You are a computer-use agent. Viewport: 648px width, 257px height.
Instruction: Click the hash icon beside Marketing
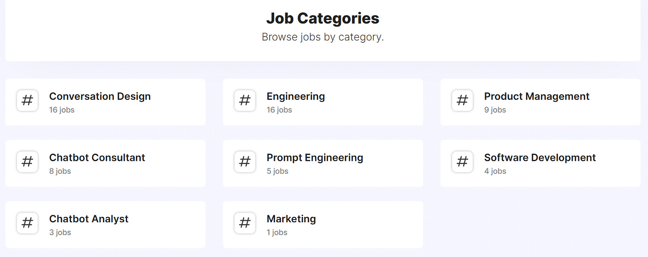point(245,223)
